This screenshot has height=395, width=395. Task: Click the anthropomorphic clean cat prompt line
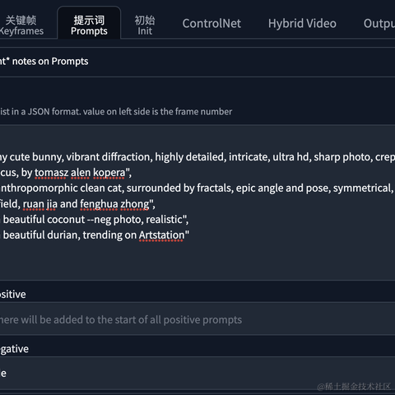[x=197, y=188]
